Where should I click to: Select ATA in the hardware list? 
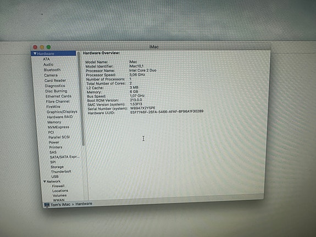[x=46, y=59]
